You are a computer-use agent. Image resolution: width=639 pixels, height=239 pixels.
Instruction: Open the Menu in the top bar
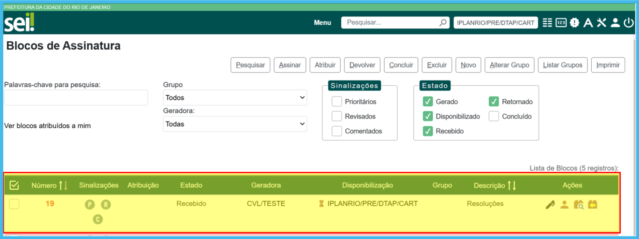coord(322,23)
